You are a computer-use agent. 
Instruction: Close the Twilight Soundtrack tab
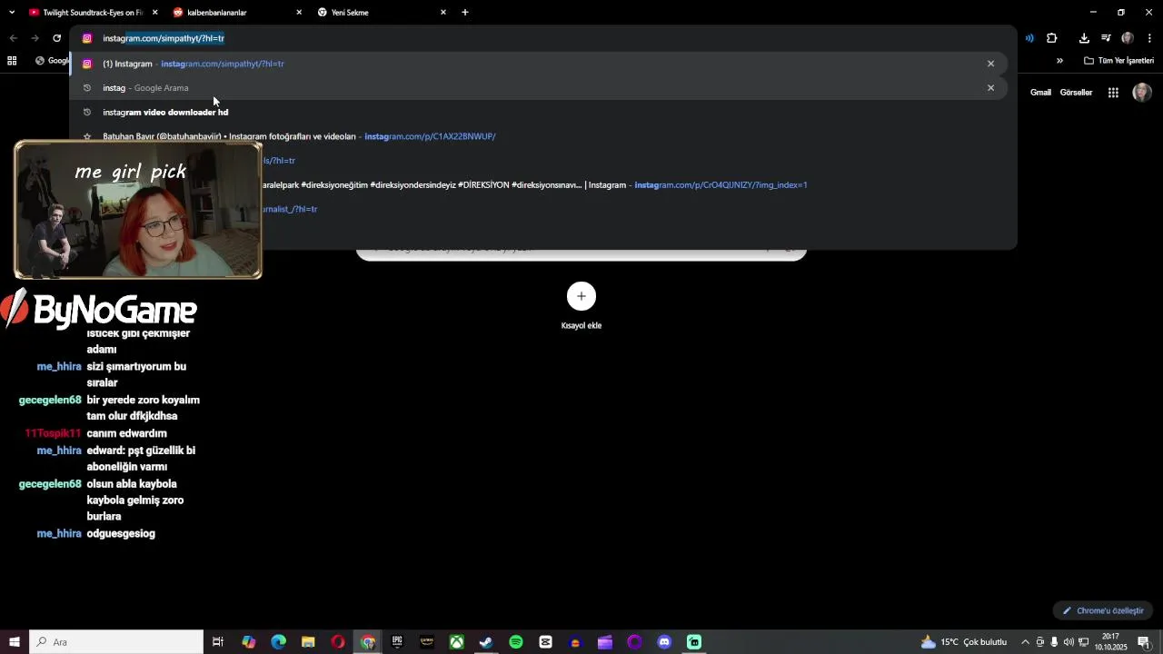154,13
